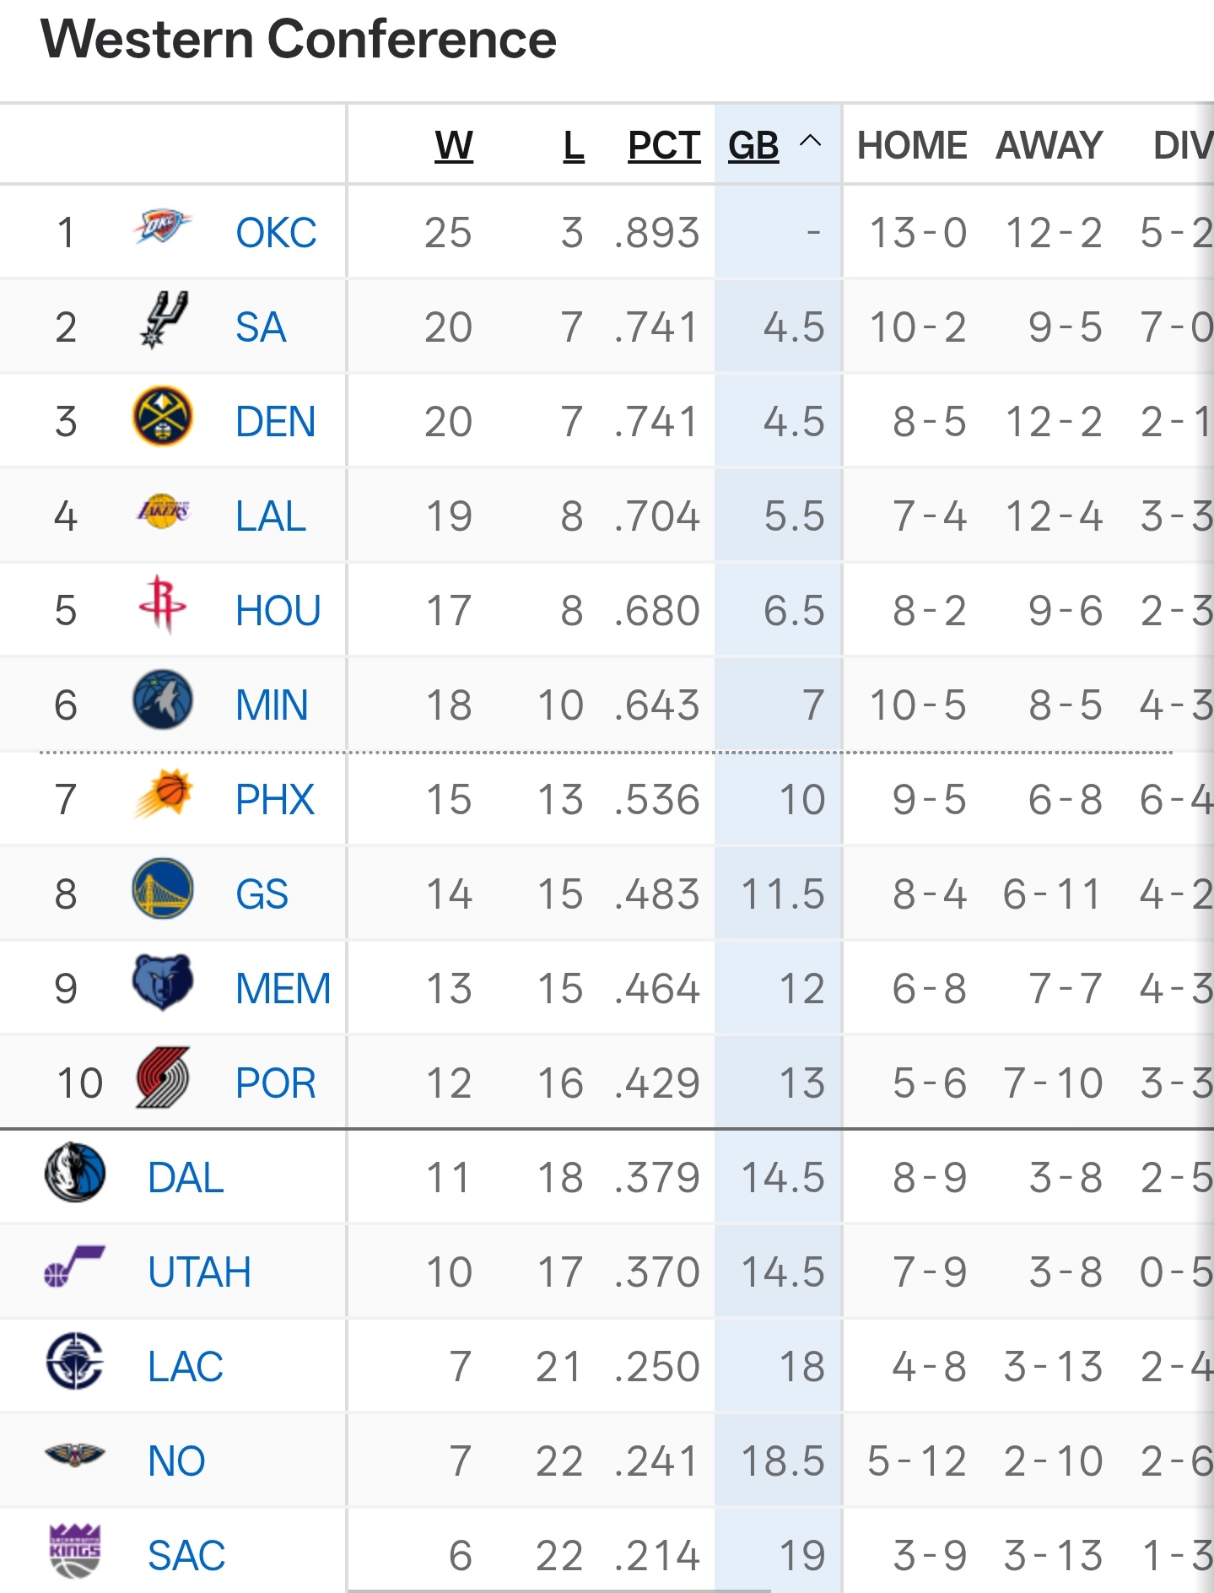The image size is (1214, 1593).
Task: Click the HOME column header
Action: [x=912, y=146]
